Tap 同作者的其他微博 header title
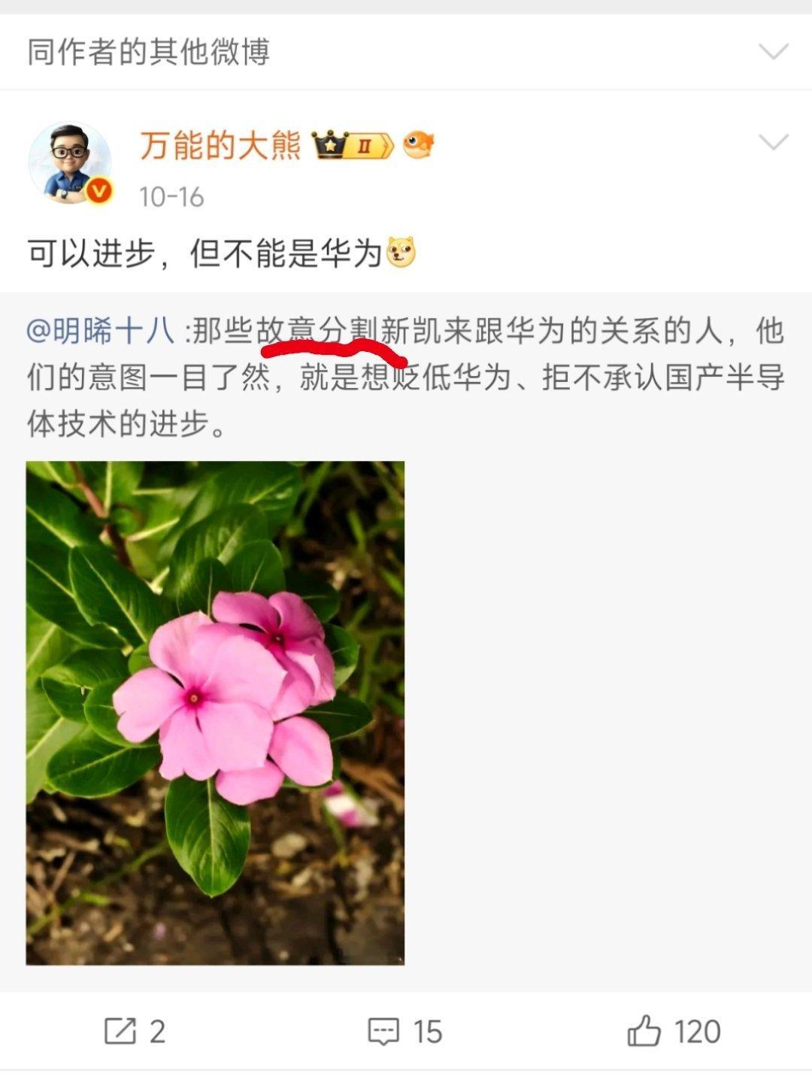The height and width of the screenshot is (1082, 812). (148, 52)
